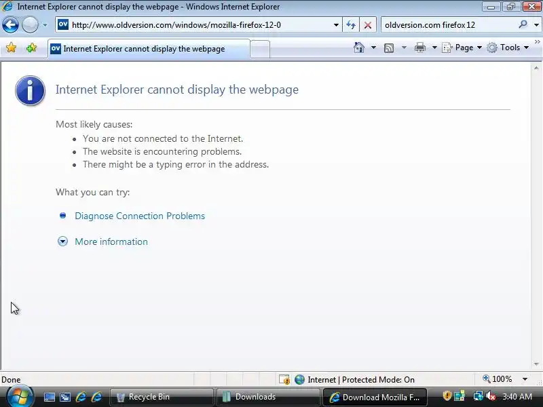Launch the second Internet Explorer quick launch icon
The height and width of the screenshot is (407, 543).
coord(96,397)
